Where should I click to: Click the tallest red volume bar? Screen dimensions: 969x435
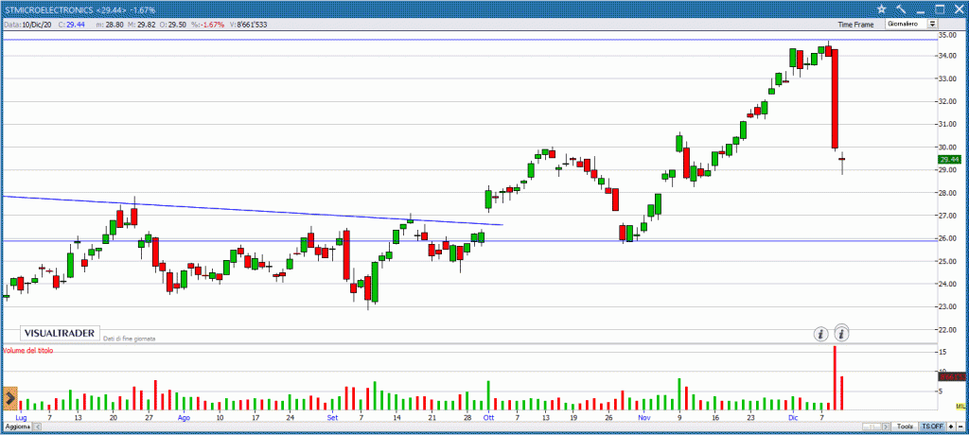[x=835, y=377]
